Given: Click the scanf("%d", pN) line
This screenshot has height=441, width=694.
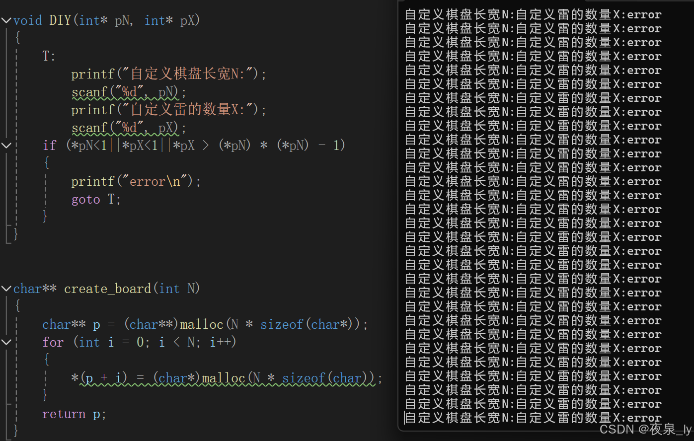Looking at the screenshot, I should pyautogui.click(x=129, y=92).
